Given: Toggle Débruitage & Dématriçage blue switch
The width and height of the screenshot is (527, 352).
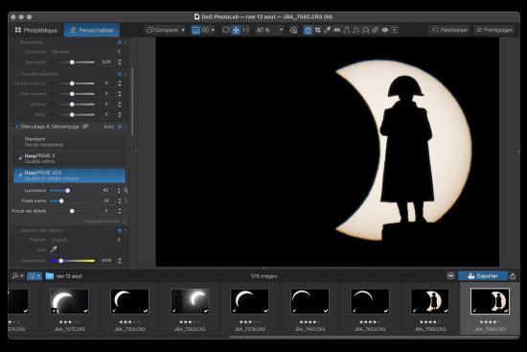Looking at the screenshot, I should point(16,127).
